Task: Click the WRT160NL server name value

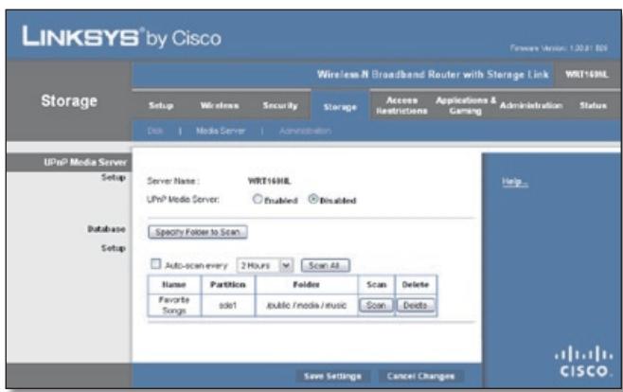Action: click(270, 181)
